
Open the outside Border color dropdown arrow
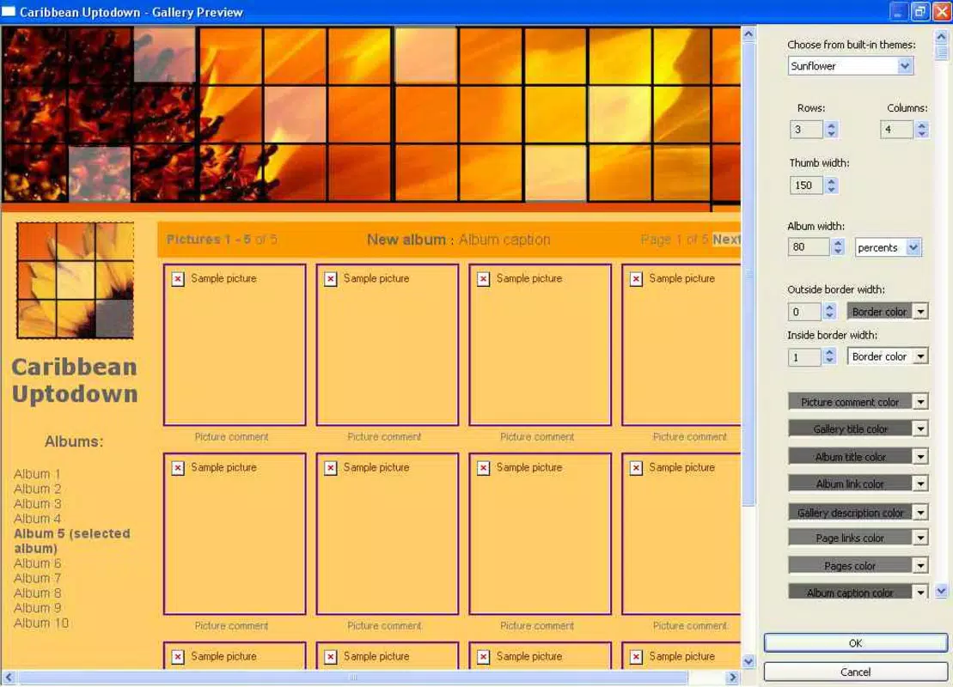[921, 312]
